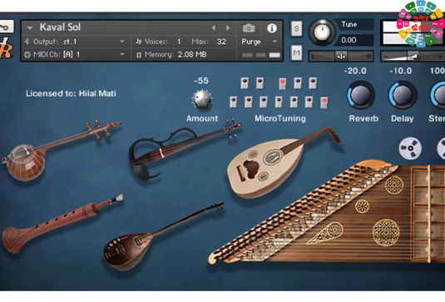Click the tape reel icon below Delay
Viewport: 445px width, 302px height.
tap(410, 148)
